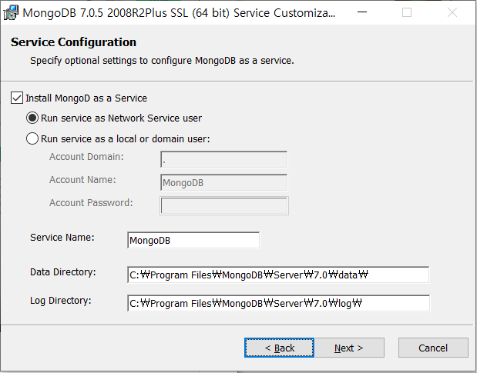Click the Account Domain field
Viewport: 477px width, 373px height.
tap(224, 159)
